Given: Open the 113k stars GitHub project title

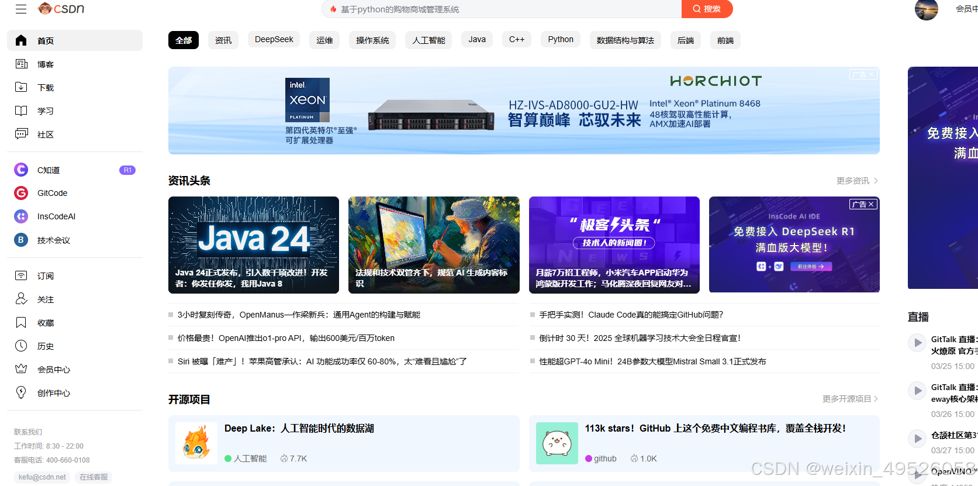Looking at the screenshot, I should (x=716, y=429).
